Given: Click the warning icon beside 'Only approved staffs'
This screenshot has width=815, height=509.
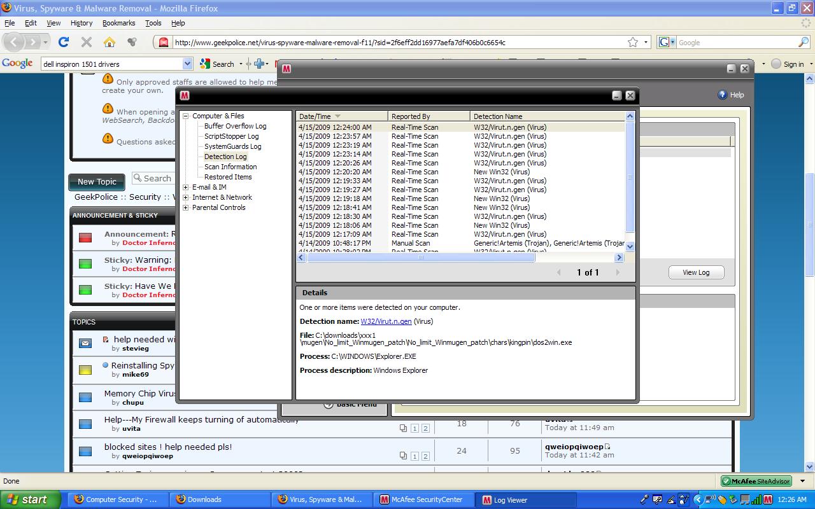Looking at the screenshot, I should (x=108, y=79).
